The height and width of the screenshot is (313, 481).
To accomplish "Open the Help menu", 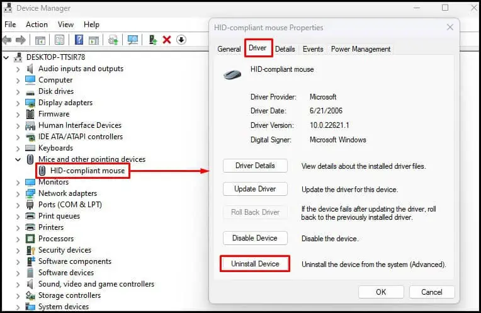I will click(91, 25).
